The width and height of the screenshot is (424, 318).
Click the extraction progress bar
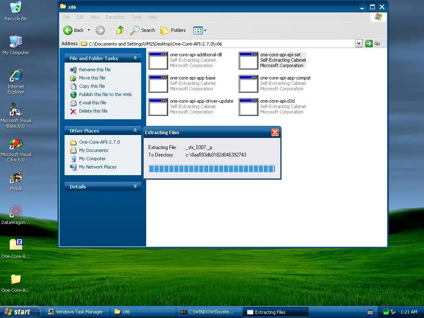[212, 169]
